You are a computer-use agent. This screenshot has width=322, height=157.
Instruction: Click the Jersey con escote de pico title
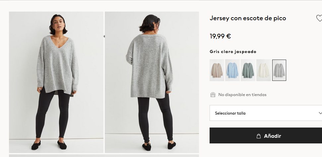coord(248,18)
